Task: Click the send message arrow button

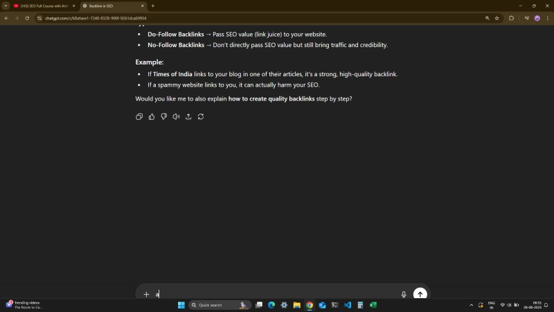Action: pos(420,294)
